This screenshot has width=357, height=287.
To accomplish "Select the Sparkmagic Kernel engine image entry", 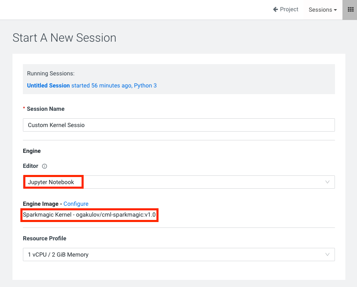I will click(x=89, y=215).
